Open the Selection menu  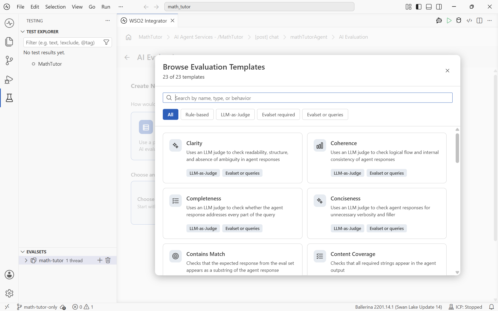[55, 7]
